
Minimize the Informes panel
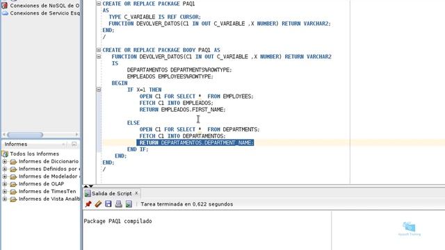coord(74,144)
